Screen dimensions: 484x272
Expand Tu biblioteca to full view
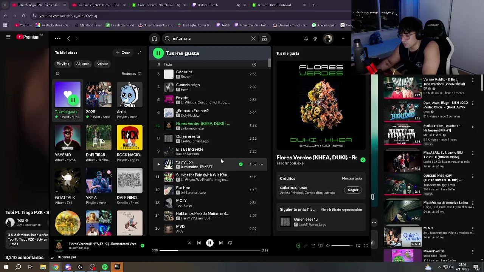pyautogui.click(x=139, y=53)
